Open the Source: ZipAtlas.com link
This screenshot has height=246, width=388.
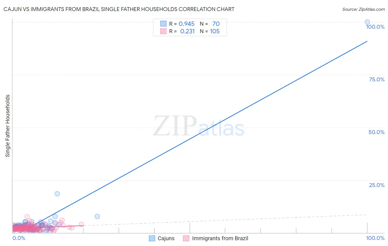point(363,9)
